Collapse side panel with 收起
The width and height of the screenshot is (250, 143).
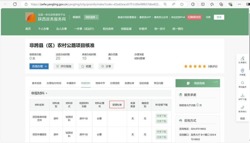pyautogui.click(x=242, y=118)
